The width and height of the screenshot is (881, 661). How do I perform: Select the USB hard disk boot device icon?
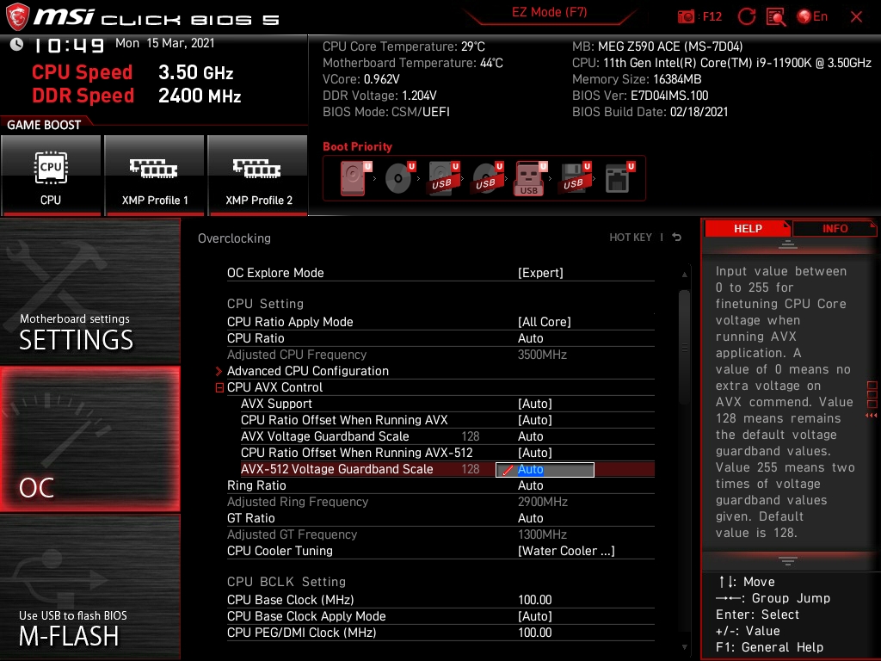[443, 178]
